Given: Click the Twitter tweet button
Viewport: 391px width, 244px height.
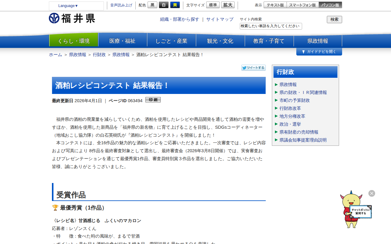Looking at the screenshot, I should click(254, 68).
